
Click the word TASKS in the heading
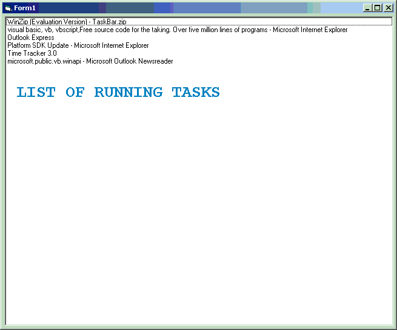pos(195,93)
